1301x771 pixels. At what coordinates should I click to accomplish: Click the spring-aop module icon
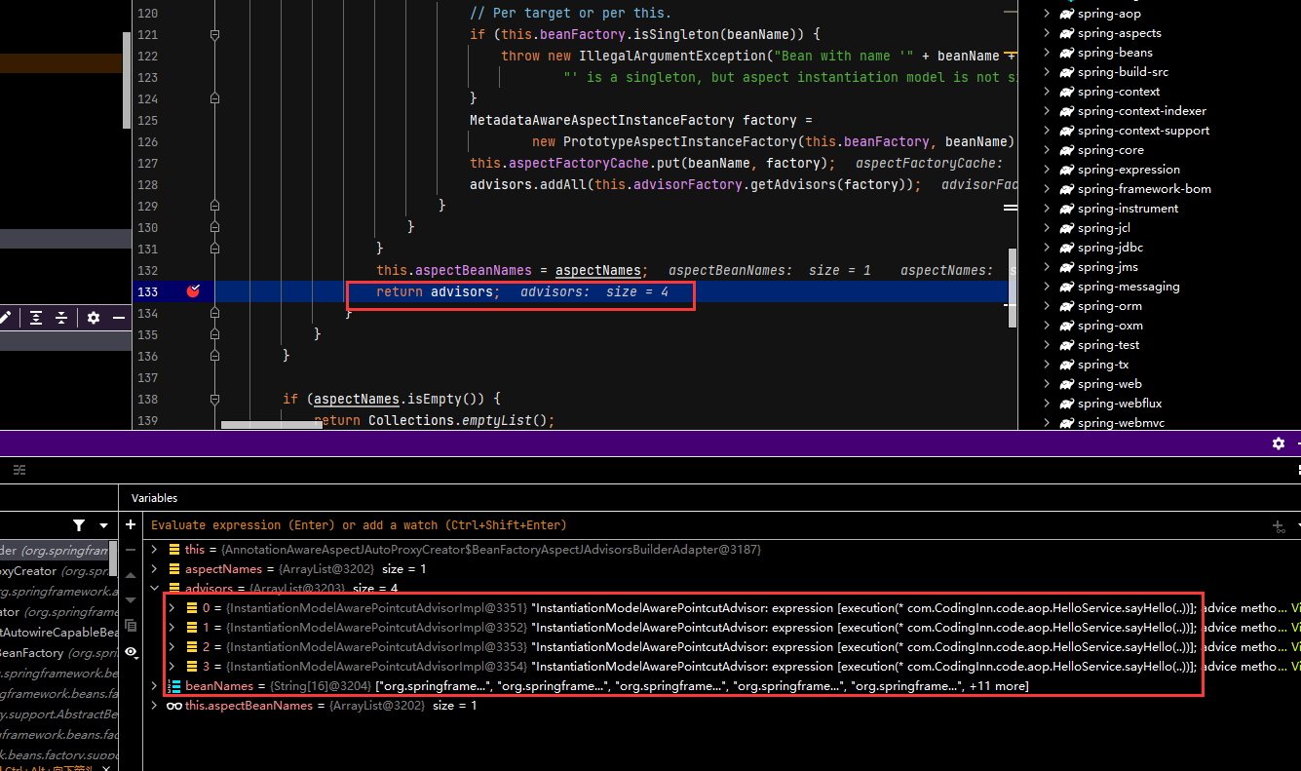coord(1066,14)
